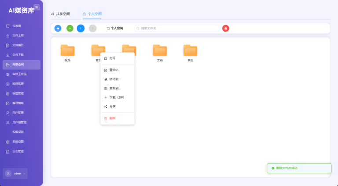The height and width of the screenshot is (186, 338).
Task: Open 转码管理 in the sidebar
Action: [x=18, y=84]
